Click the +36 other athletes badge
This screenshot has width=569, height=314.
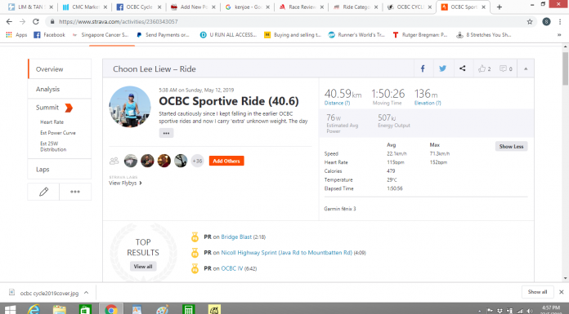point(197,161)
